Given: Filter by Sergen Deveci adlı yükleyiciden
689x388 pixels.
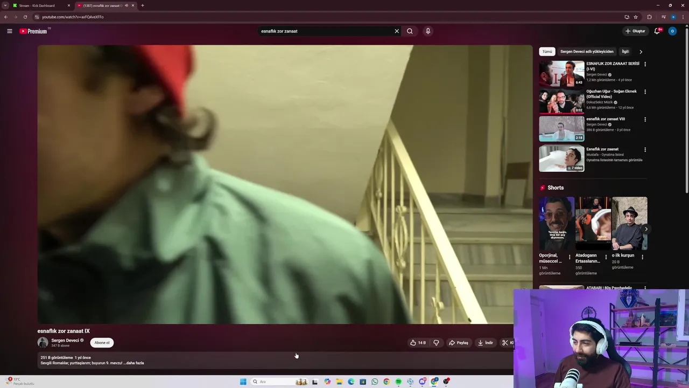Looking at the screenshot, I should point(587,52).
